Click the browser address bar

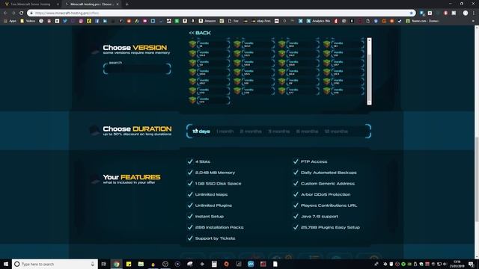(x=222, y=13)
